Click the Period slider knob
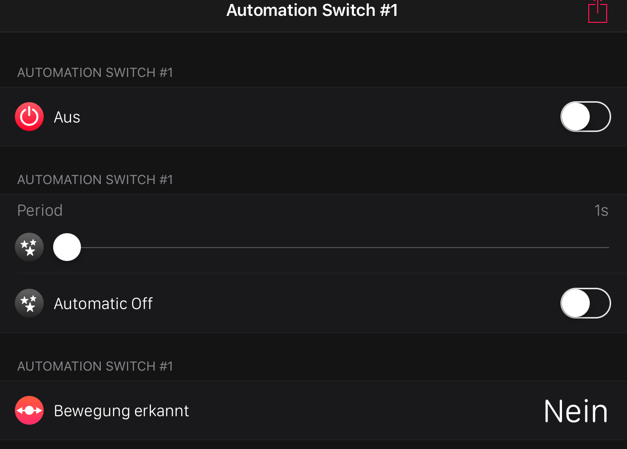This screenshot has height=449, width=627. (67, 247)
